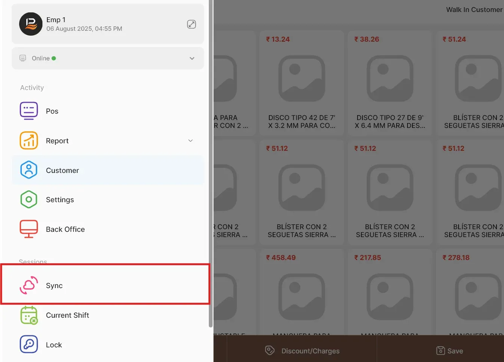Open the Back Office menu entry
Viewport: 504px width, 362px height.
108,229
